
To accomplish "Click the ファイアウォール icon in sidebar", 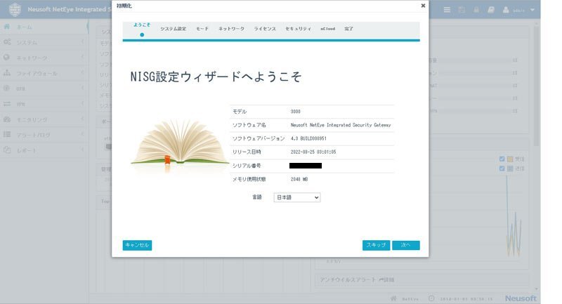I will pos(7,73).
